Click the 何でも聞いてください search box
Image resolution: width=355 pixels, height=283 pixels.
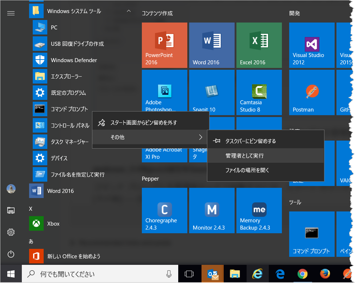(x=100, y=274)
